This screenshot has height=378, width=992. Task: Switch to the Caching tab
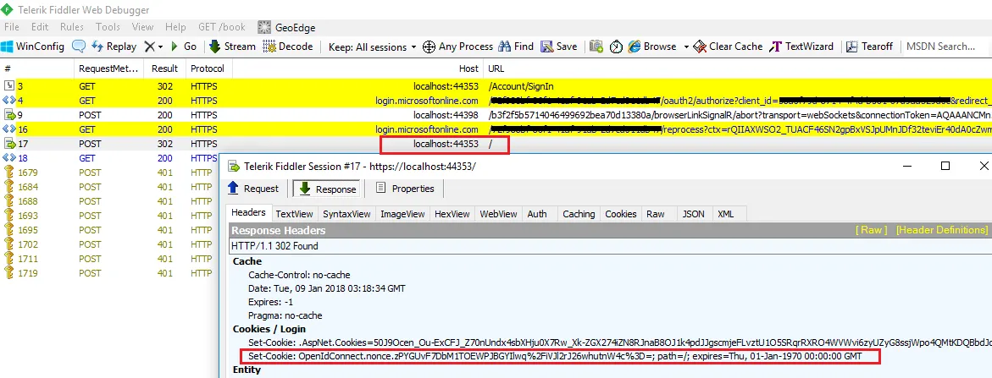(579, 214)
